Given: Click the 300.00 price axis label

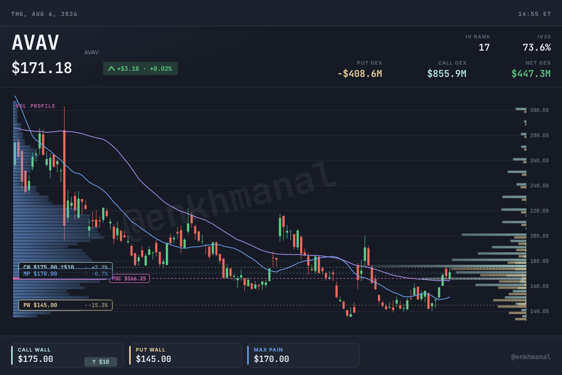Looking at the screenshot, I should [x=540, y=110].
